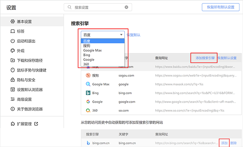Click the 关于傲游浏览器 info icon
243x147 pixels.
coord(13,109)
